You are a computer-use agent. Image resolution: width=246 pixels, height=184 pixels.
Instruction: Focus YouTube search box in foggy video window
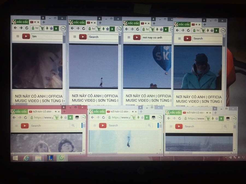(x=203, y=126)
